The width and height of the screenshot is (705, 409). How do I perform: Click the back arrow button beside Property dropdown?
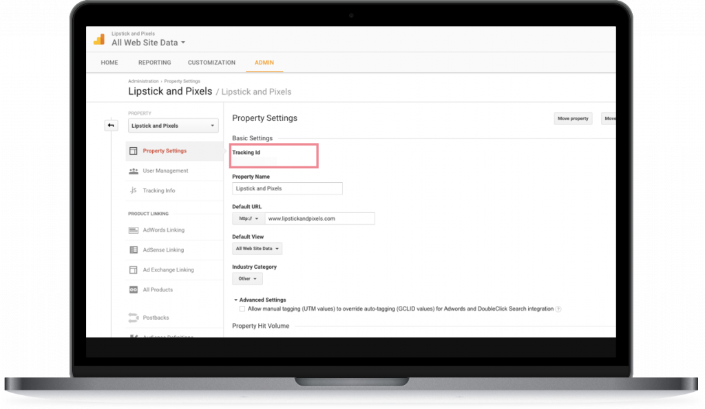[111, 125]
